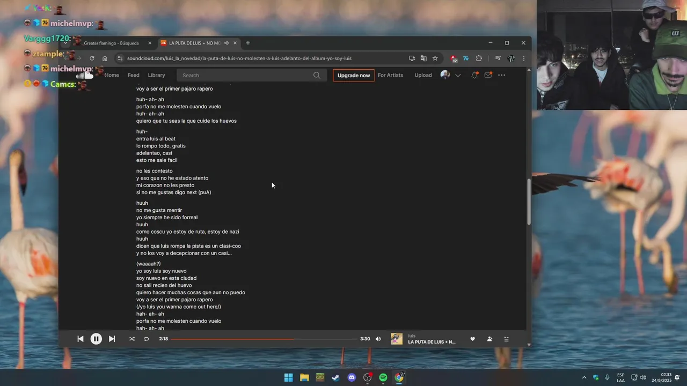
Task: Open the media controls toolbar icon
Action: pyautogui.click(x=498, y=58)
